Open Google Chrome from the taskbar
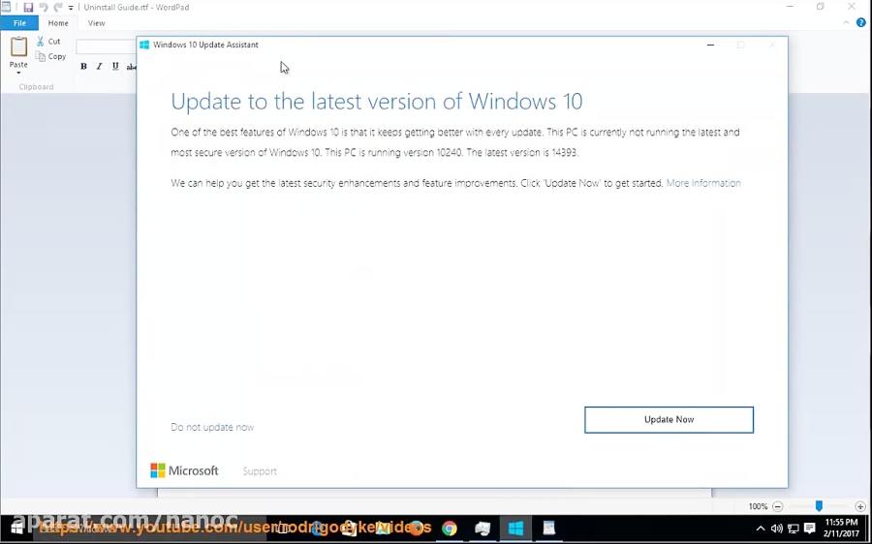 click(450, 528)
